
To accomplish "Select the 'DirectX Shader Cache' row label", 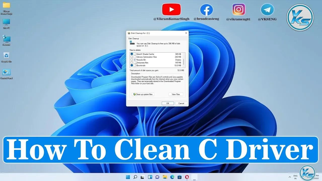I will pyautogui.click(x=145, y=54).
